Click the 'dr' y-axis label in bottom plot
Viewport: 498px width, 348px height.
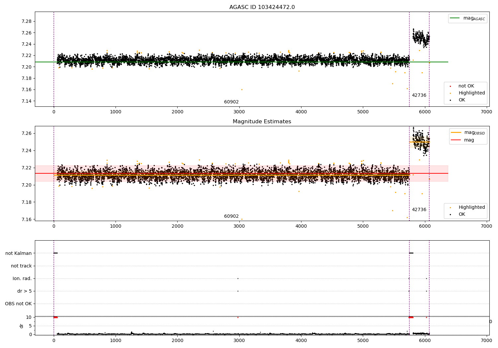(x=22, y=326)
